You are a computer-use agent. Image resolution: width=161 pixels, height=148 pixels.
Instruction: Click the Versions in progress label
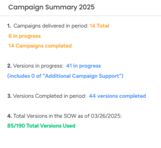[x=38, y=66]
